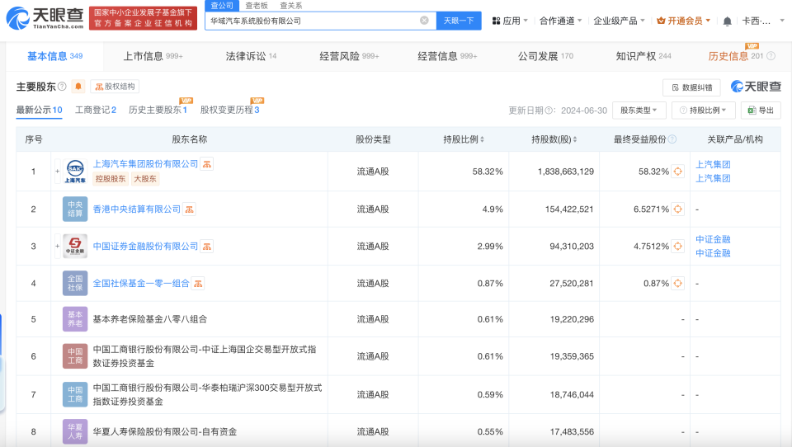Click the 中证金融 company logo thumbnail
Viewport: 792px width, 447px height.
75,247
